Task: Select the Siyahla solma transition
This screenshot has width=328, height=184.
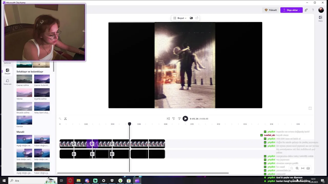Action: tap(42, 93)
